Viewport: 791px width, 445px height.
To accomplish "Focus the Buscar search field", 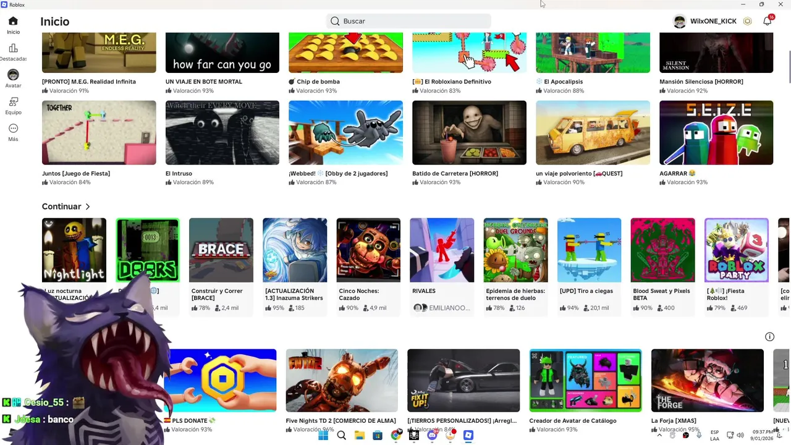I will pyautogui.click(x=408, y=21).
